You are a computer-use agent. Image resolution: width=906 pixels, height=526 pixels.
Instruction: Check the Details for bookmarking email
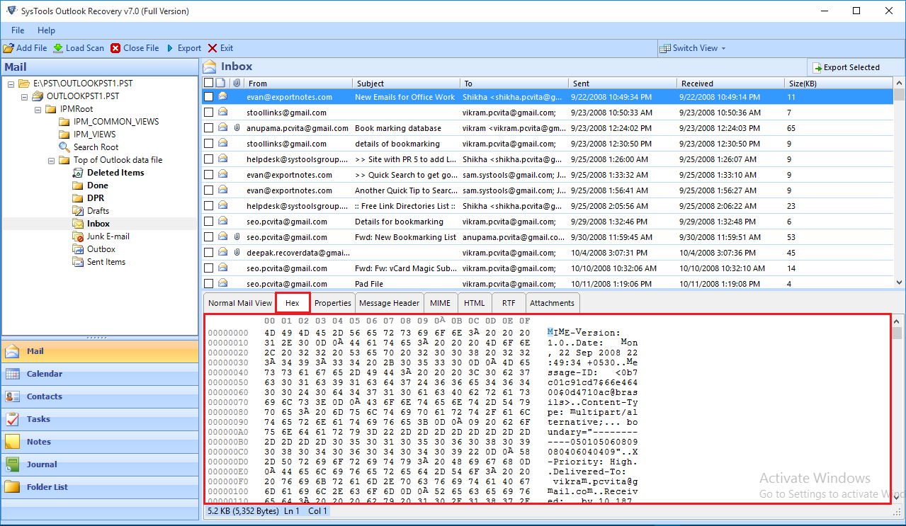click(x=208, y=222)
